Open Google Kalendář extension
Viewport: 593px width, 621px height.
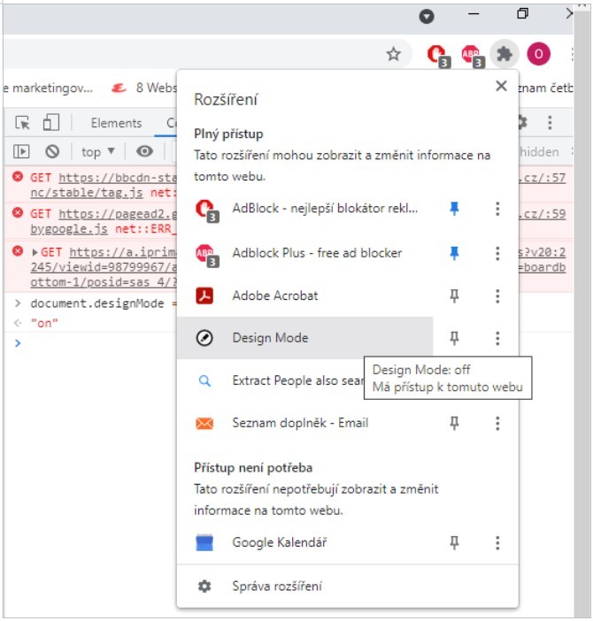[305, 542]
